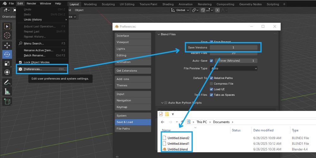Uncheck the Relative Paths option
Image resolution: width=316 pixels, height=158 pixels.
point(211,78)
